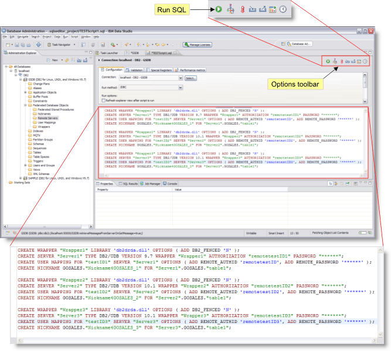
Task: Switch to the Performance metrics tab
Action: 190,70
